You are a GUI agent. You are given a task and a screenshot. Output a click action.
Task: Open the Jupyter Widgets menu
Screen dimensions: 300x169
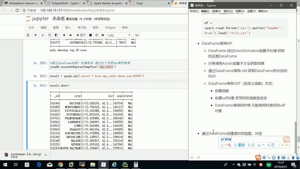click(x=110, y=28)
